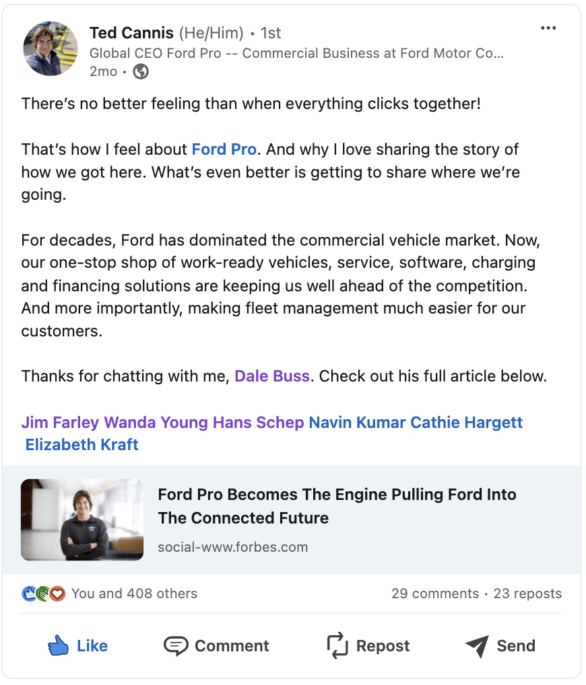View Cathie Hargett's tagged profile
This screenshot has width=586, height=685.
(467, 423)
